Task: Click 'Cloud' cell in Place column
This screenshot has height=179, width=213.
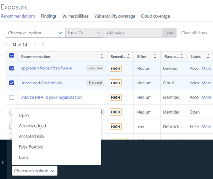Action: click(x=168, y=83)
